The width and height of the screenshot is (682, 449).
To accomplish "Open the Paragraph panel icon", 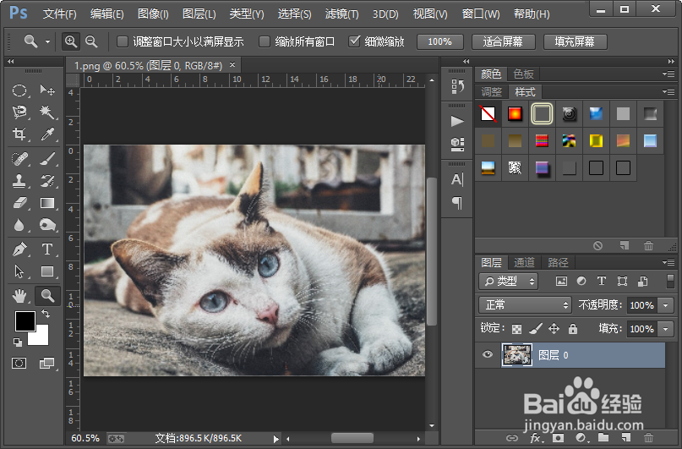I will pyautogui.click(x=457, y=203).
